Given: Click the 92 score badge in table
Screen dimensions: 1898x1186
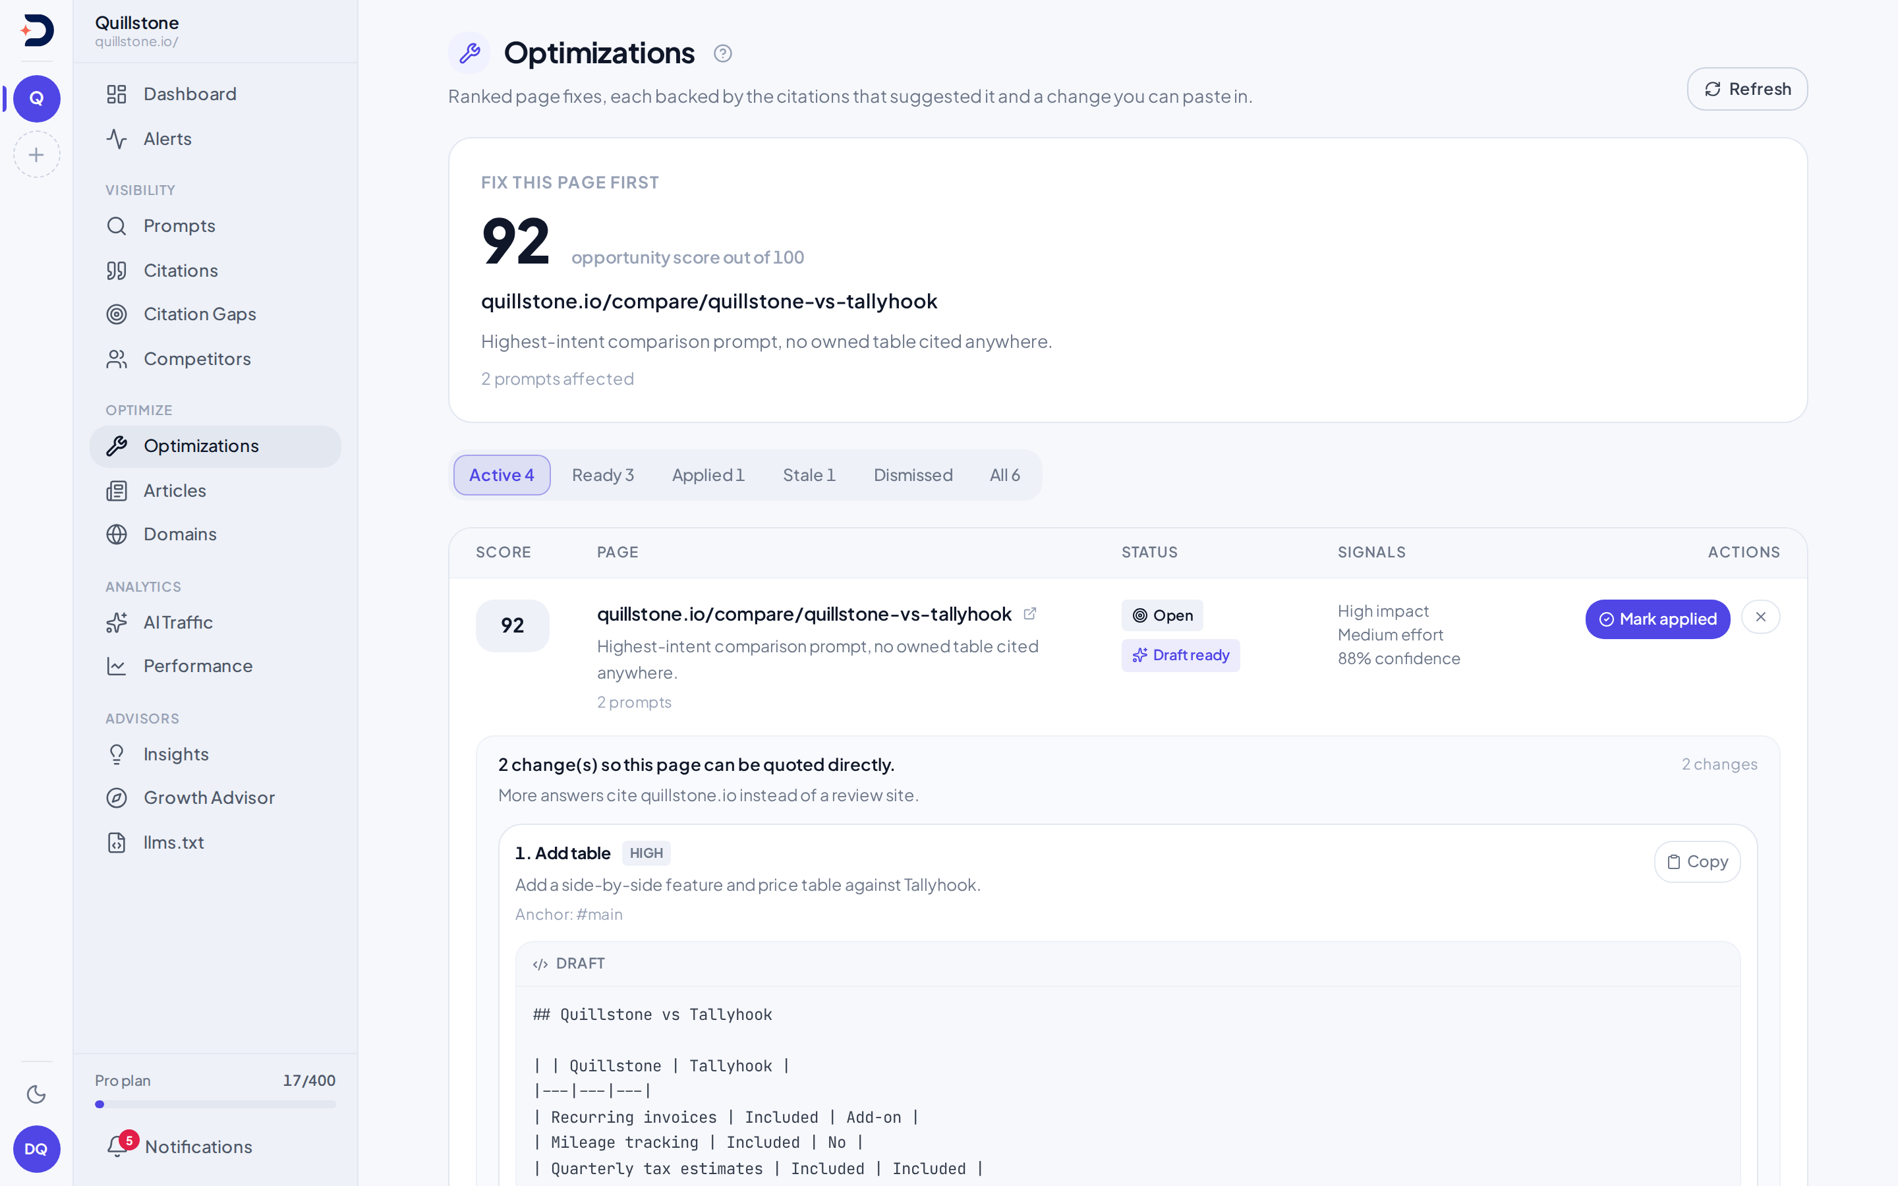Looking at the screenshot, I should (x=512, y=626).
